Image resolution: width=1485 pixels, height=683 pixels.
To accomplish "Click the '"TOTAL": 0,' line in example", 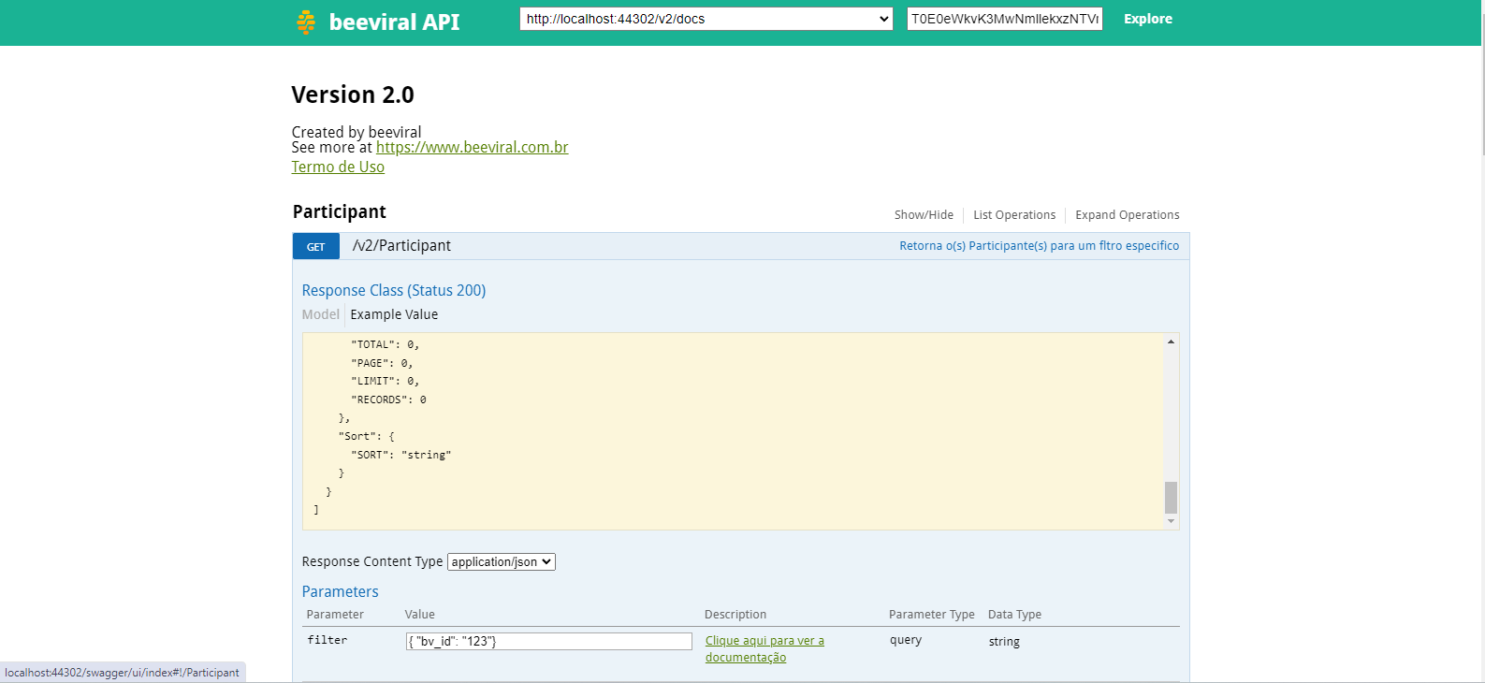I will (x=386, y=344).
